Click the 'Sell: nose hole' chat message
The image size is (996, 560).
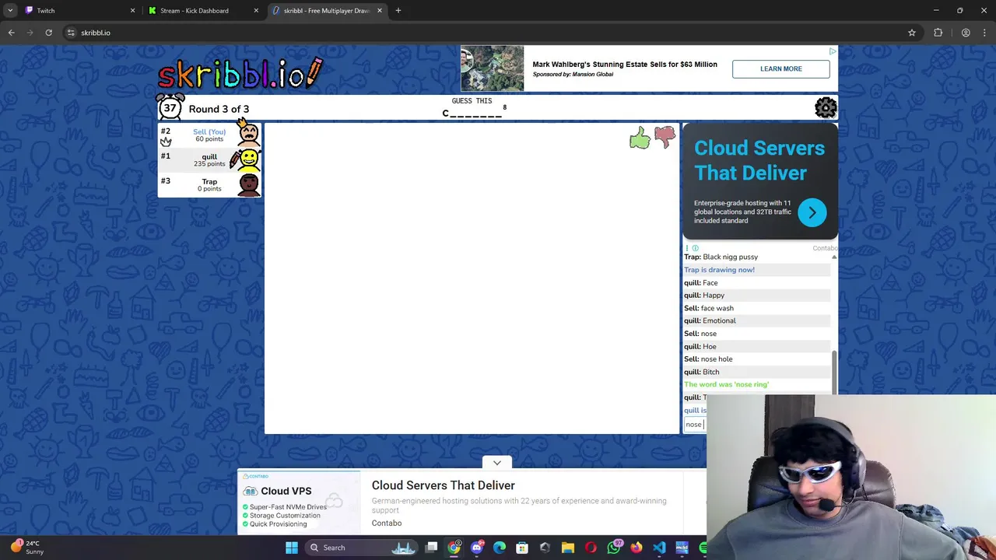(708, 359)
